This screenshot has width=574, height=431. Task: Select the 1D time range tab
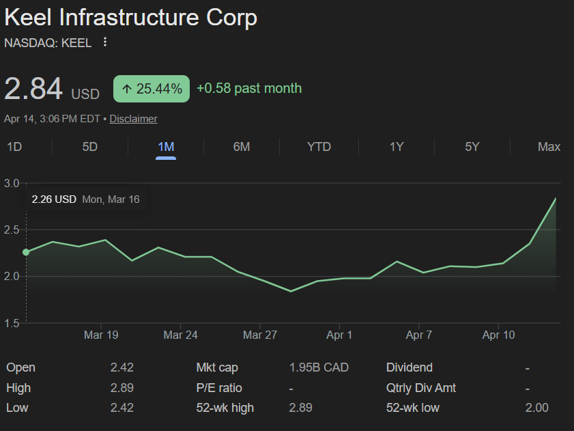click(x=14, y=147)
